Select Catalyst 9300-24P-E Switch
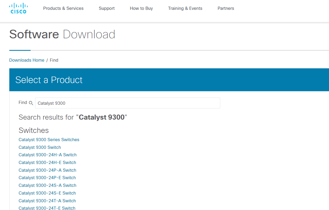 47,178
